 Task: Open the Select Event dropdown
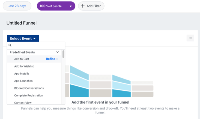23,39
